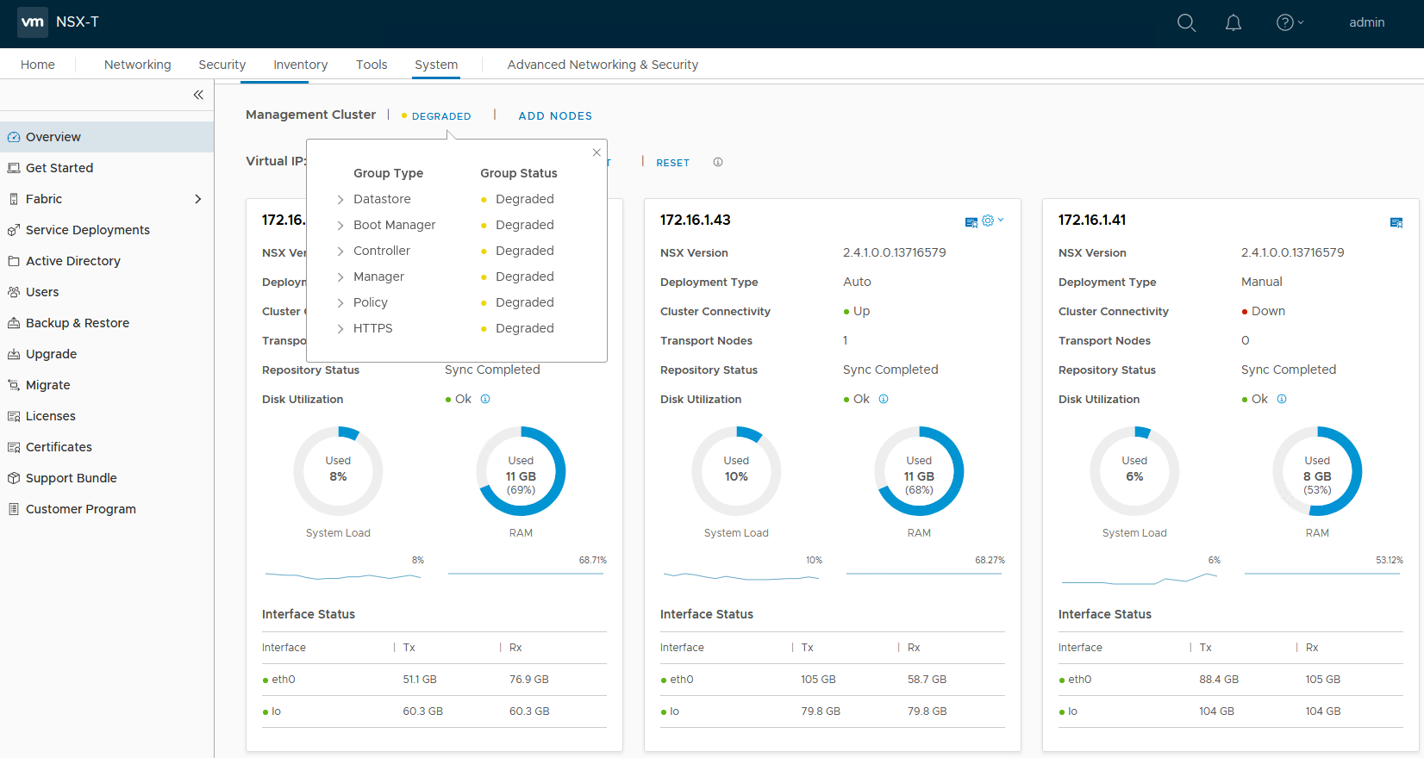Switch to the Networking tab
Image resolution: width=1424 pixels, height=758 pixels.
[137, 65]
